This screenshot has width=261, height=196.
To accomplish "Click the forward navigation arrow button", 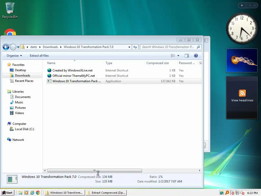I will (x=13, y=47).
